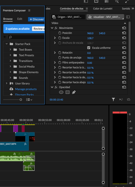Create an ellipse mask under Opacidad
This screenshot has height=187, width=135.
coord(61,92)
